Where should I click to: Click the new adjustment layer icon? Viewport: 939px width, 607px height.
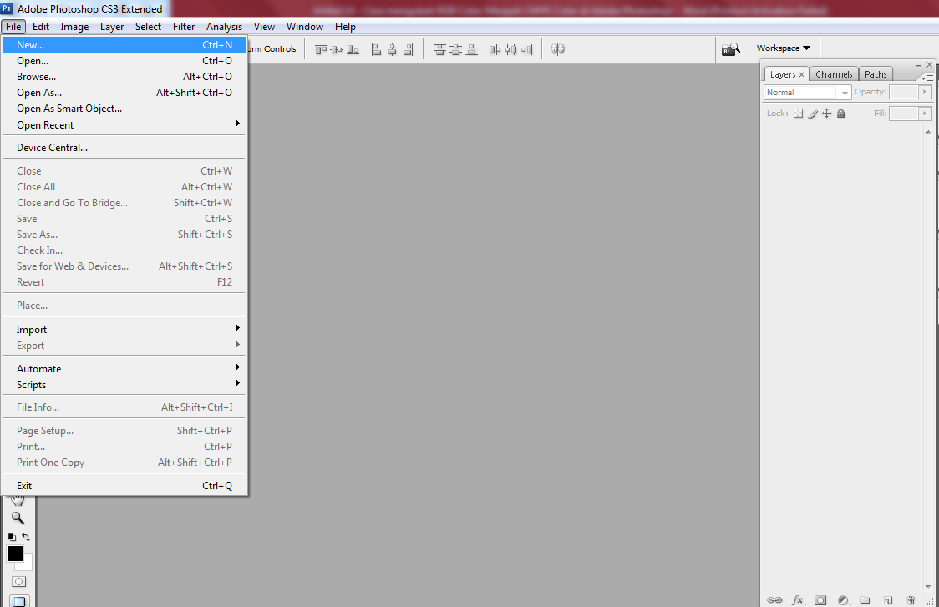coord(844,599)
